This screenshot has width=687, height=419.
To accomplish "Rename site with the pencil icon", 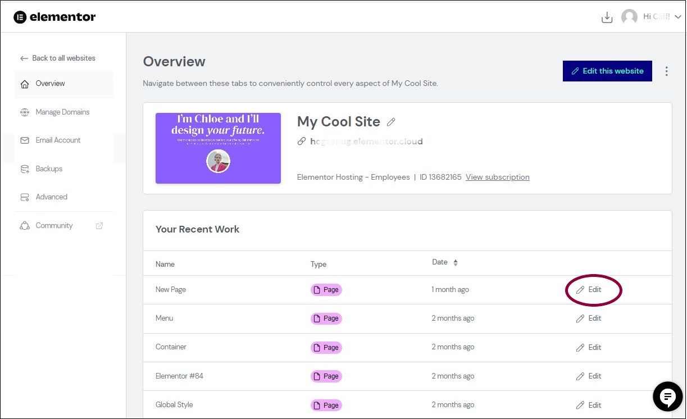I will [x=391, y=122].
